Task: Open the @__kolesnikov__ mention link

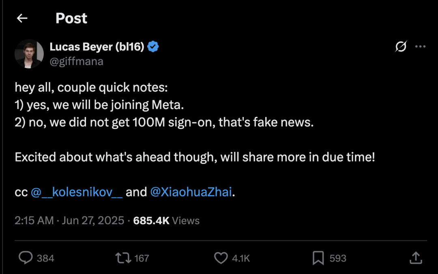Action: [77, 192]
